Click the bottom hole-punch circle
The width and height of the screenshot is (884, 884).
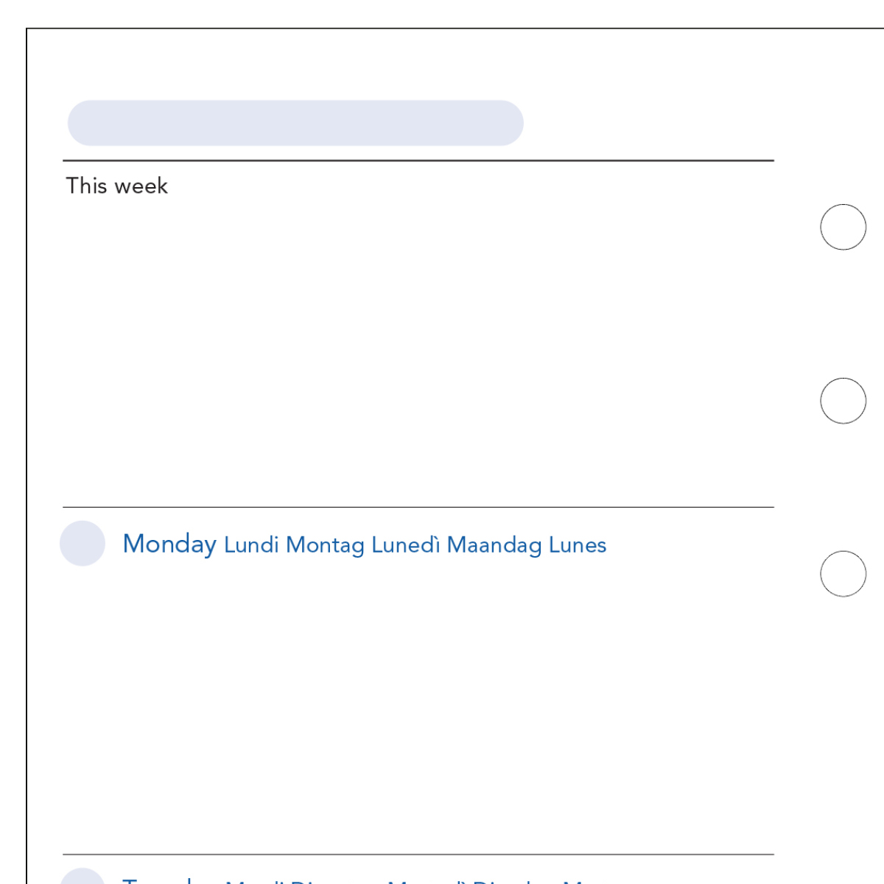tap(843, 574)
